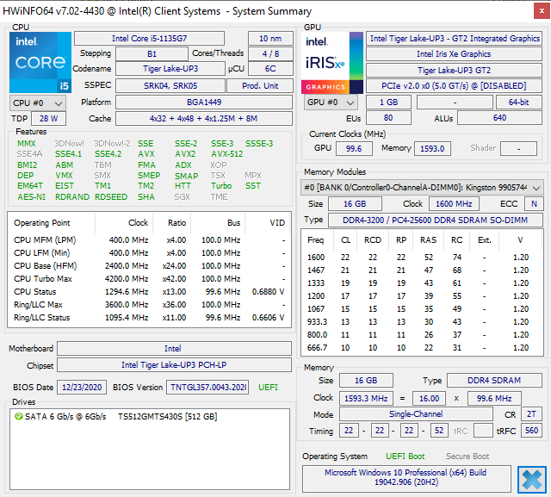The height and width of the screenshot is (497, 551).
Task: Click the TDP 28 W value box
Action: (47, 118)
